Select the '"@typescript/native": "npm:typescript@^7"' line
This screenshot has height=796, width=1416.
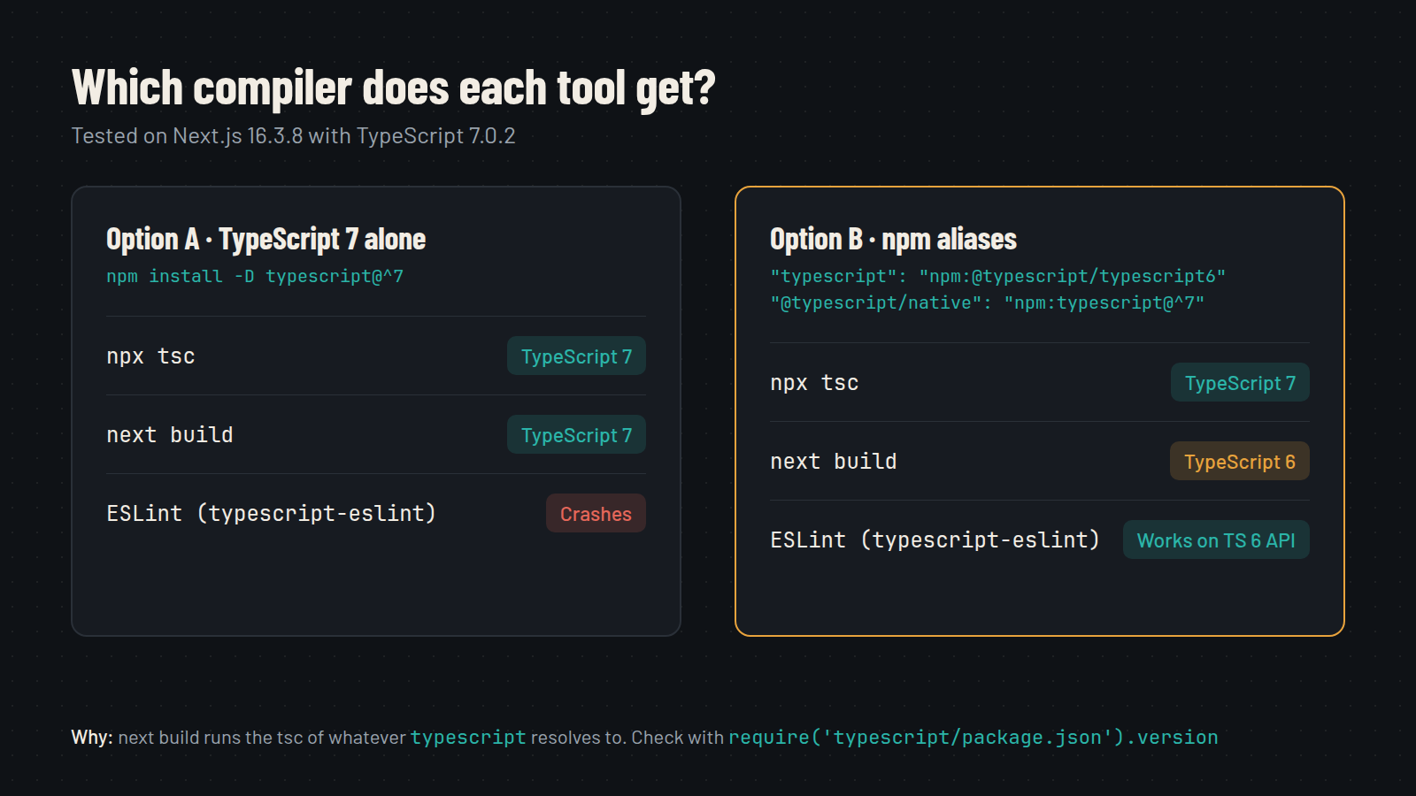pyautogui.click(x=987, y=302)
